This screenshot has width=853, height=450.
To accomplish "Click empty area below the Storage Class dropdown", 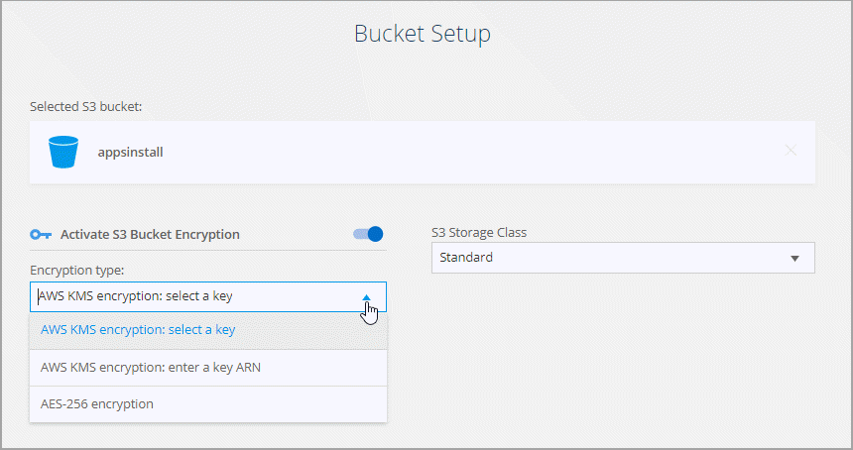I will coord(623,347).
